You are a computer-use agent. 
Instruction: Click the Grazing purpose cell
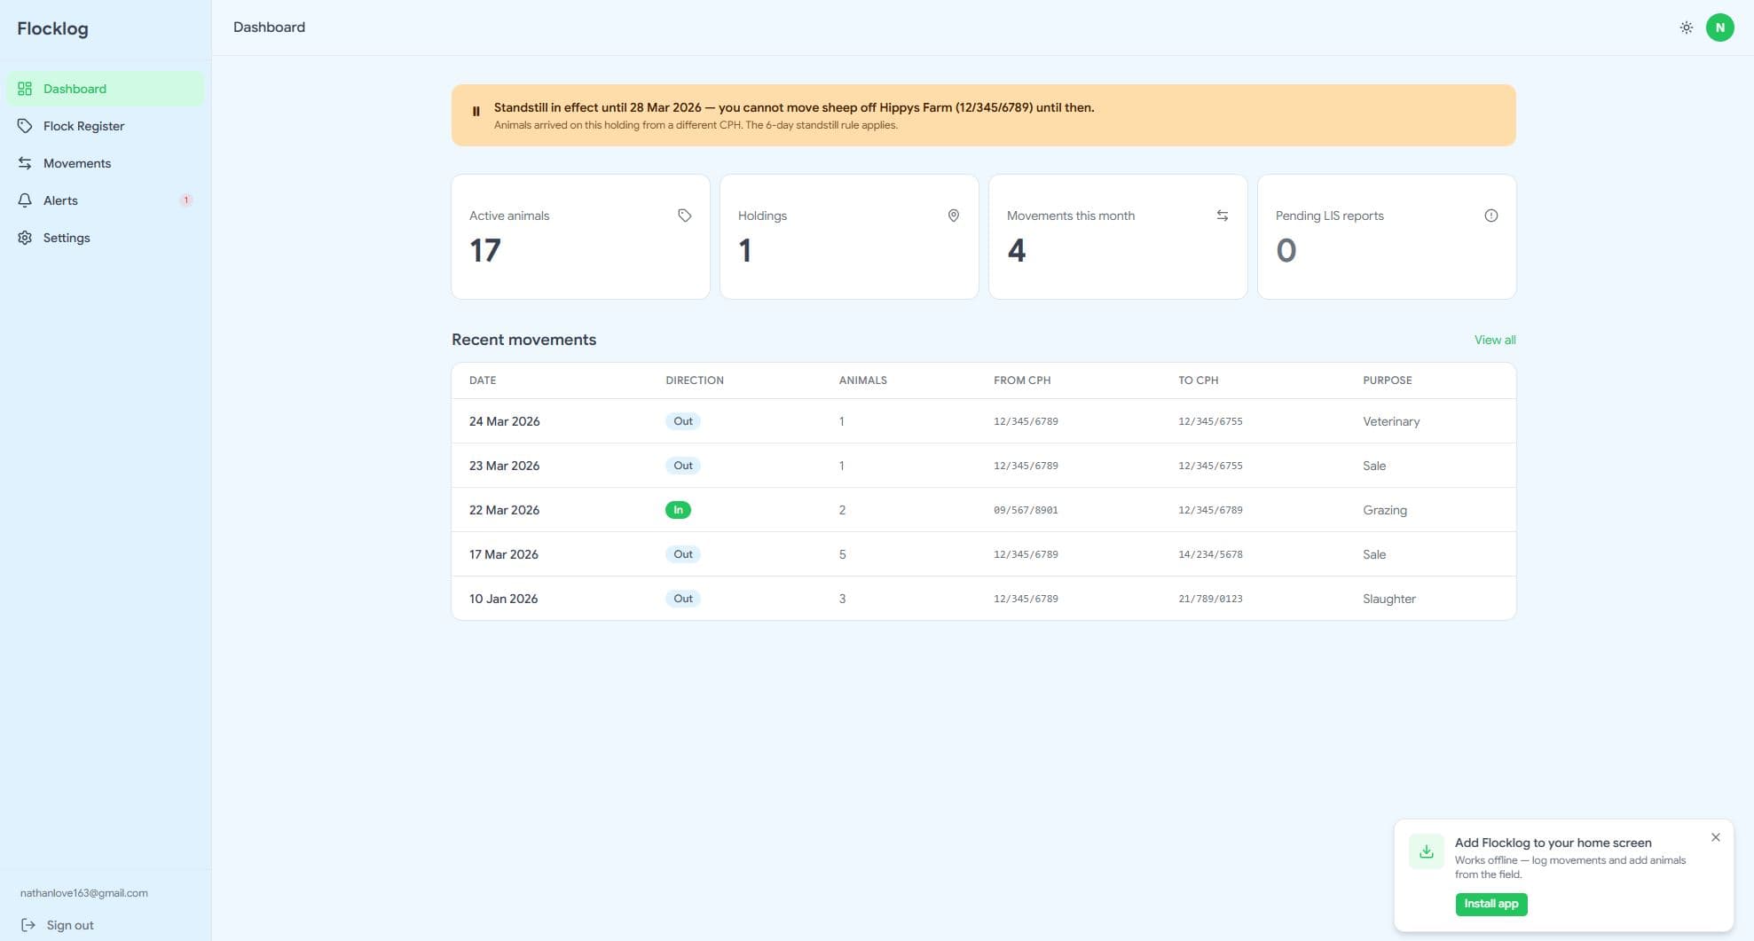click(1385, 510)
